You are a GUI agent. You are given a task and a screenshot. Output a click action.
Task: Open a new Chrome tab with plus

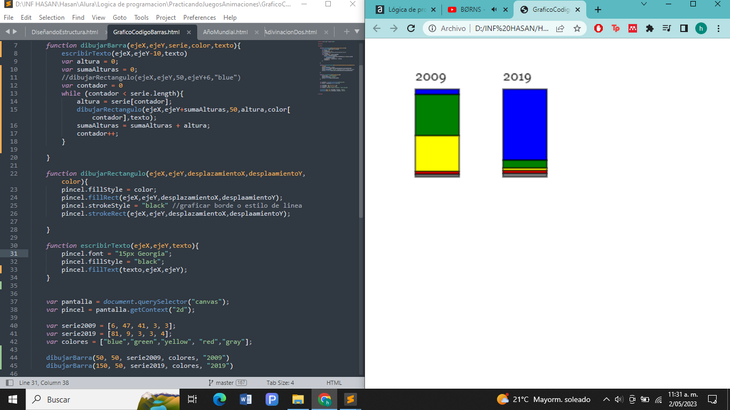[598, 10]
